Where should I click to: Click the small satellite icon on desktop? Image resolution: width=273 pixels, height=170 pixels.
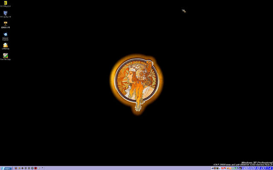point(184,11)
